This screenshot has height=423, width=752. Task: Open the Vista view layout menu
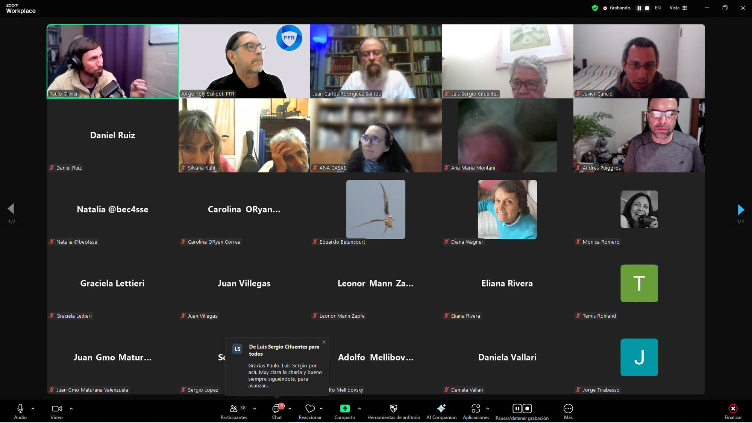coord(678,8)
